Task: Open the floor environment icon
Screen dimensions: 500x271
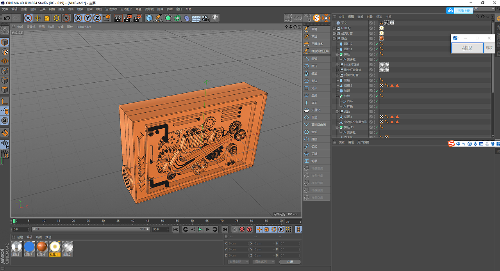Action: click(196, 18)
